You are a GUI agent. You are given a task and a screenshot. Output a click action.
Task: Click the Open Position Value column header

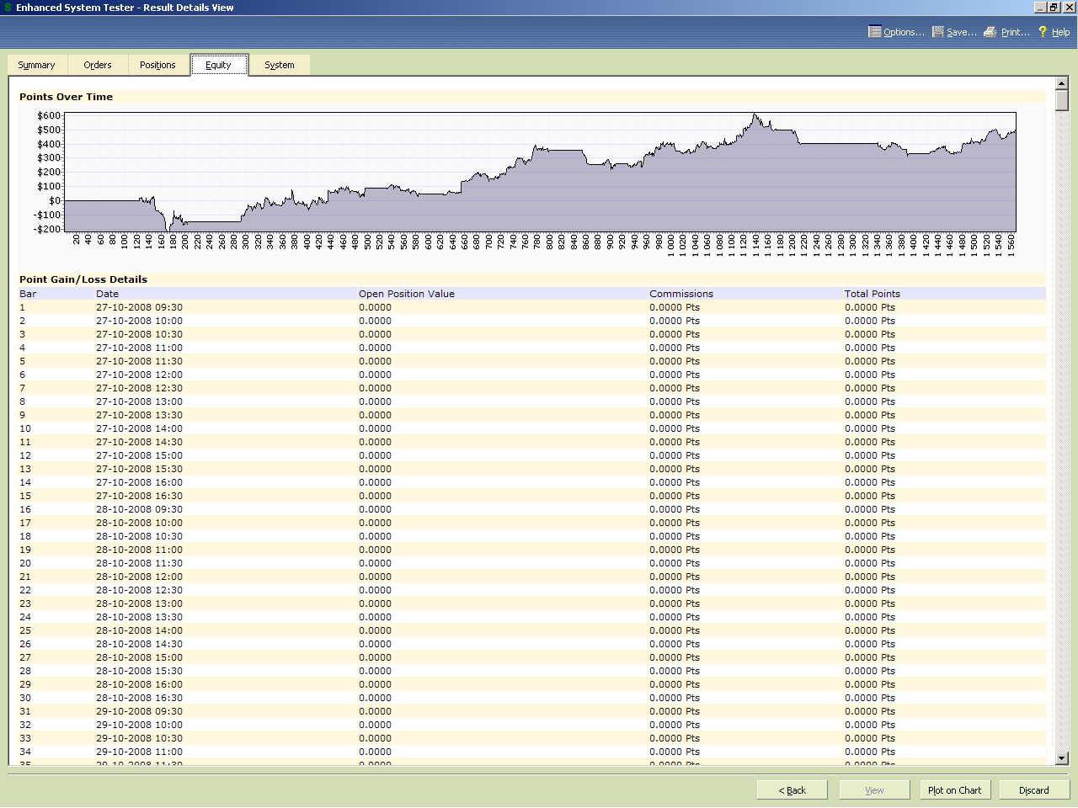coord(406,294)
